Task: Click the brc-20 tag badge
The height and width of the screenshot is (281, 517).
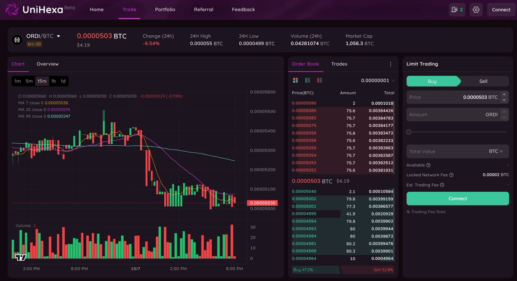Action: (34, 44)
